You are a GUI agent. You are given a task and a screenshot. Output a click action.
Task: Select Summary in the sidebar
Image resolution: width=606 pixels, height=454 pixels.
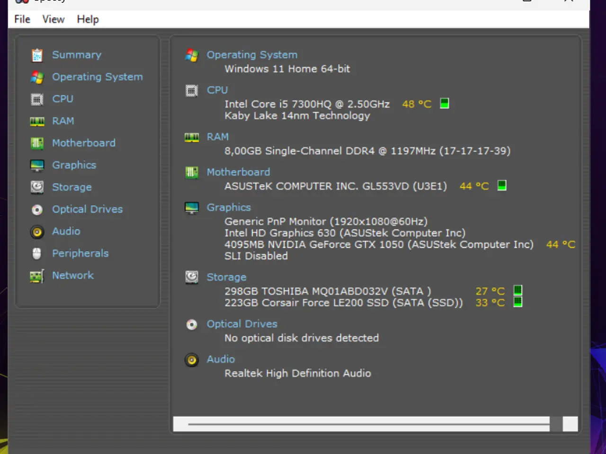[77, 55]
